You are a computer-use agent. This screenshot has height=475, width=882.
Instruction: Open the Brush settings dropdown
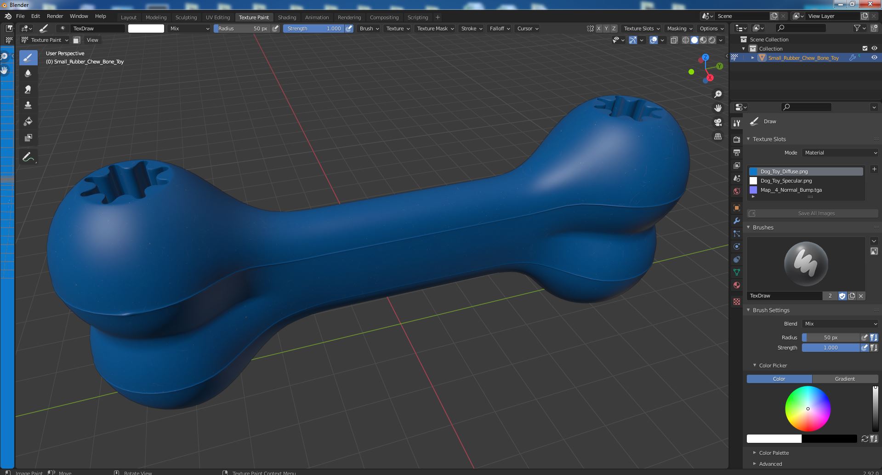point(369,29)
